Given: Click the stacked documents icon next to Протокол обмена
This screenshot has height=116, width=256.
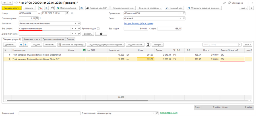Looking at the screenshot, I should click(x=52, y=8).
